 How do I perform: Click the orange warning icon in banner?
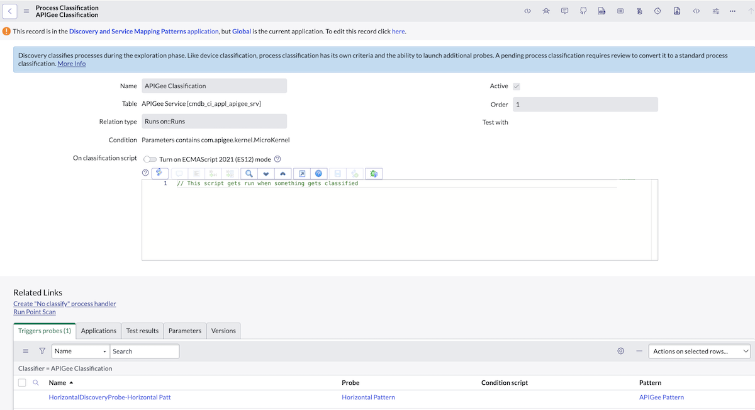[6, 31]
